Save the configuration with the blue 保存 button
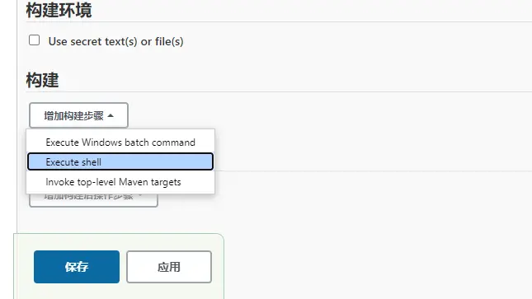Image resolution: width=532 pixels, height=299 pixels. [77, 267]
